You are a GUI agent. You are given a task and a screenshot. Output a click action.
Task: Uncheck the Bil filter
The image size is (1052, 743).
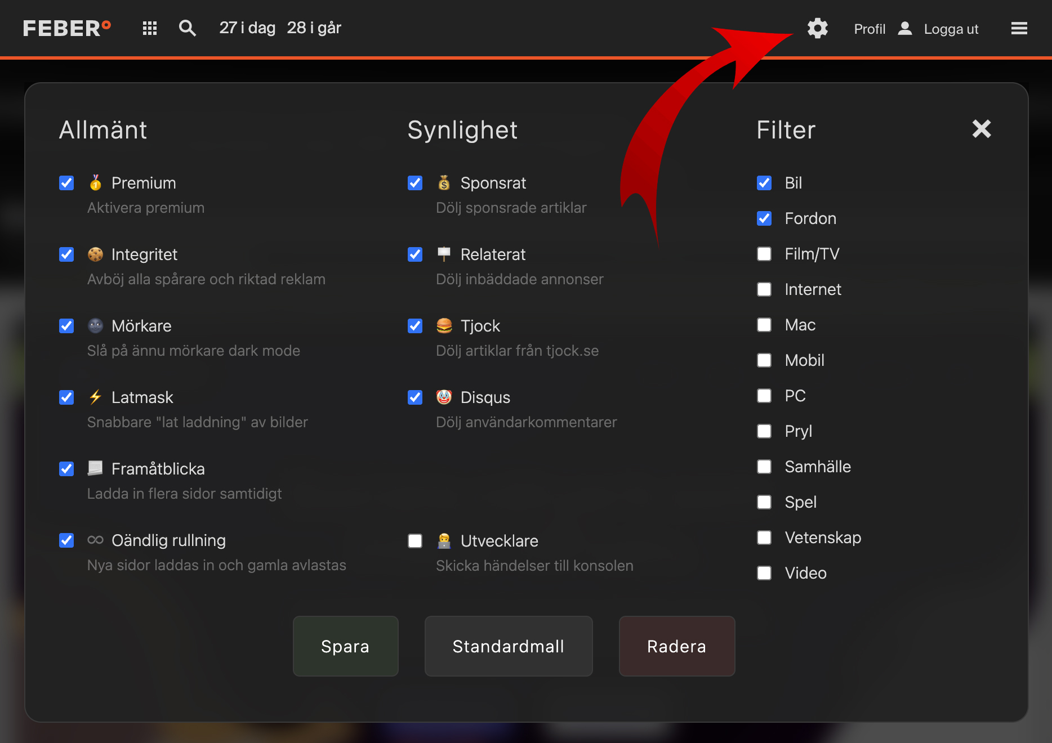click(764, 183)
